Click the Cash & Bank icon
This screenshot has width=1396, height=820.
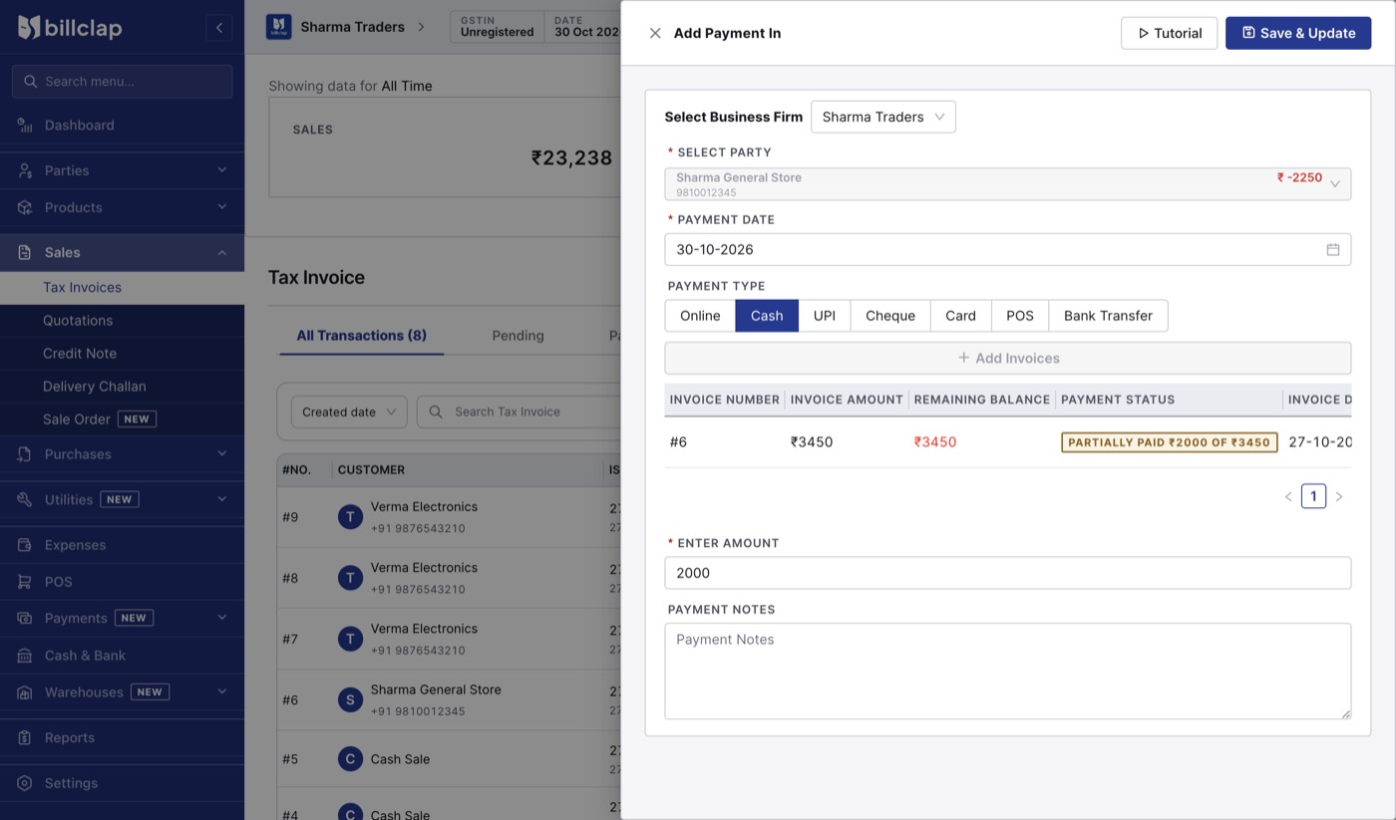click(25, 655)
